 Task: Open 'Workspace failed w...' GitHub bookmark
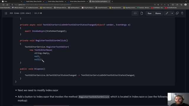tap(60, 8)
